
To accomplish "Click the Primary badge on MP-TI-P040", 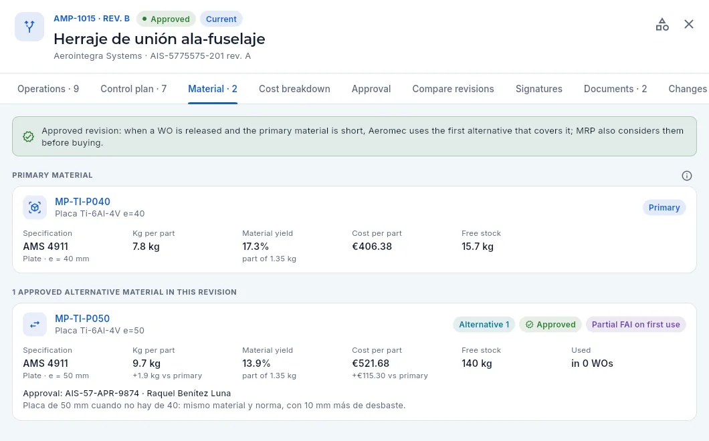I will [664, 207].
